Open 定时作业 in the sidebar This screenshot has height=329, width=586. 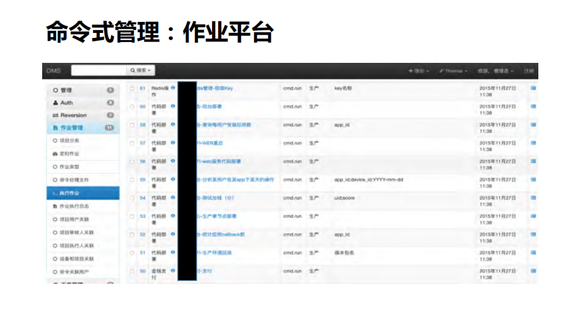83,154
